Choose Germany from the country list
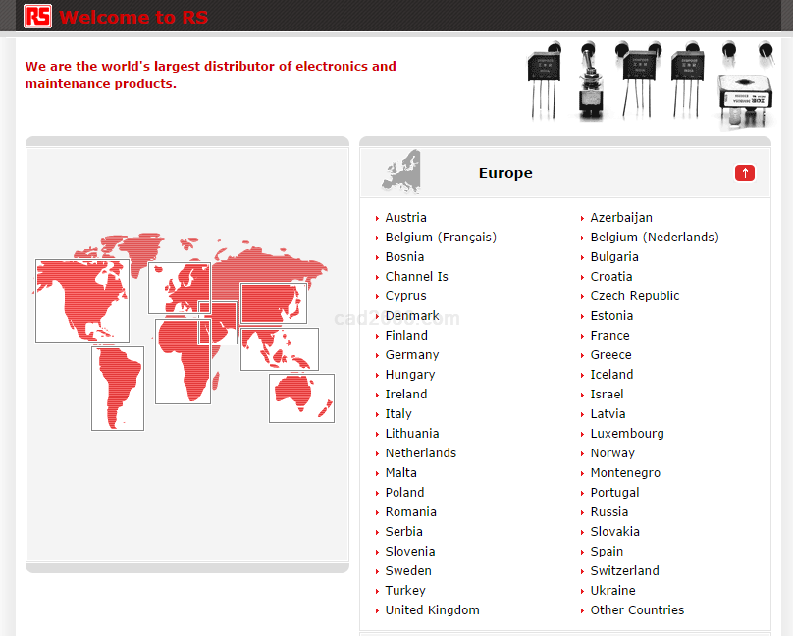This screenshot has width=793, height=636. click(411, 354)
